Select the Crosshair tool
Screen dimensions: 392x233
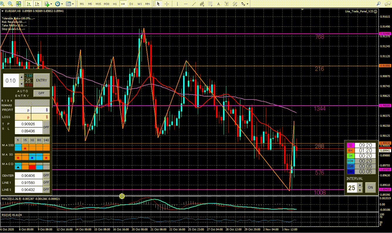167,4
